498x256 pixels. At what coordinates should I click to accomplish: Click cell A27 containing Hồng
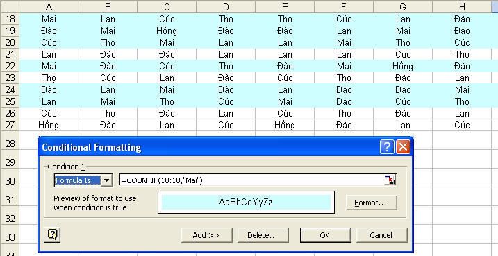pos(49,126)
